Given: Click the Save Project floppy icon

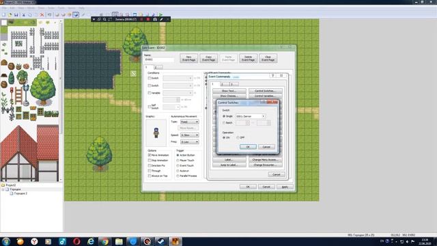Looking at the screenshot, I should pos(16,15).
